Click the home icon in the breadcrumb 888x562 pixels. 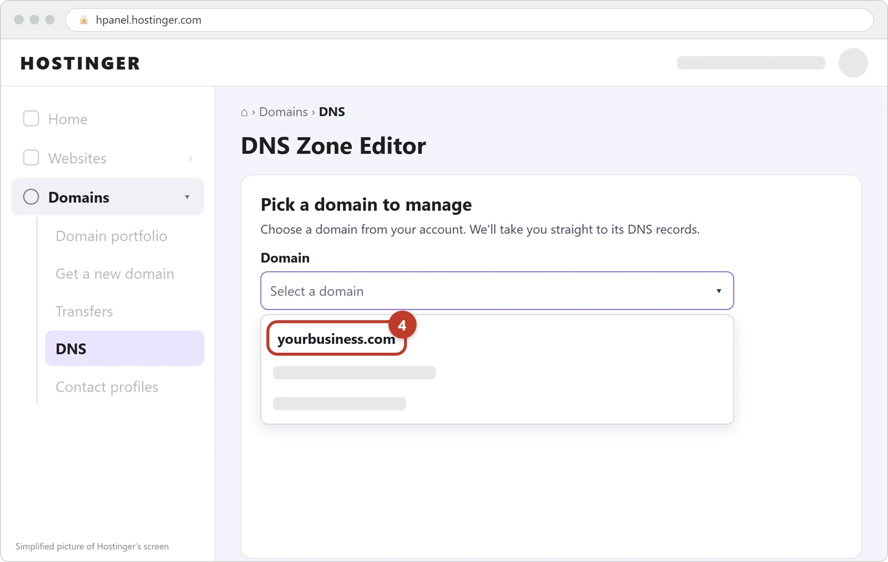pos(244,113)
